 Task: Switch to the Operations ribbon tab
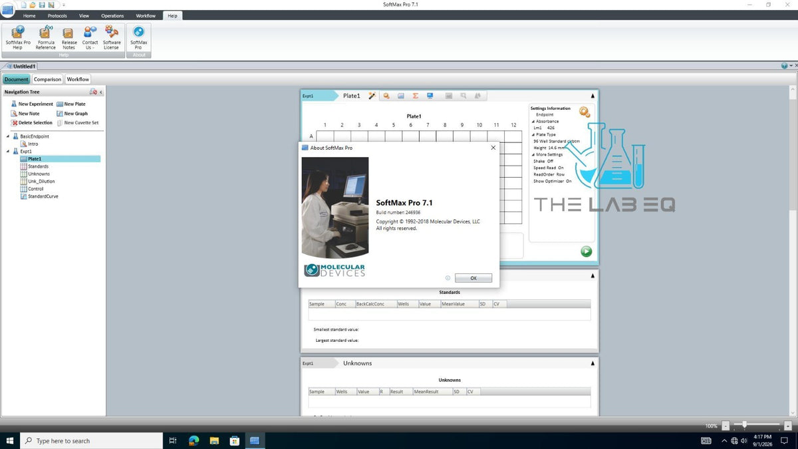[x=112, y=15]
